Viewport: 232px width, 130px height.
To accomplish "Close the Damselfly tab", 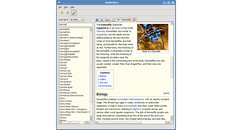I will [x=134, y=20].
